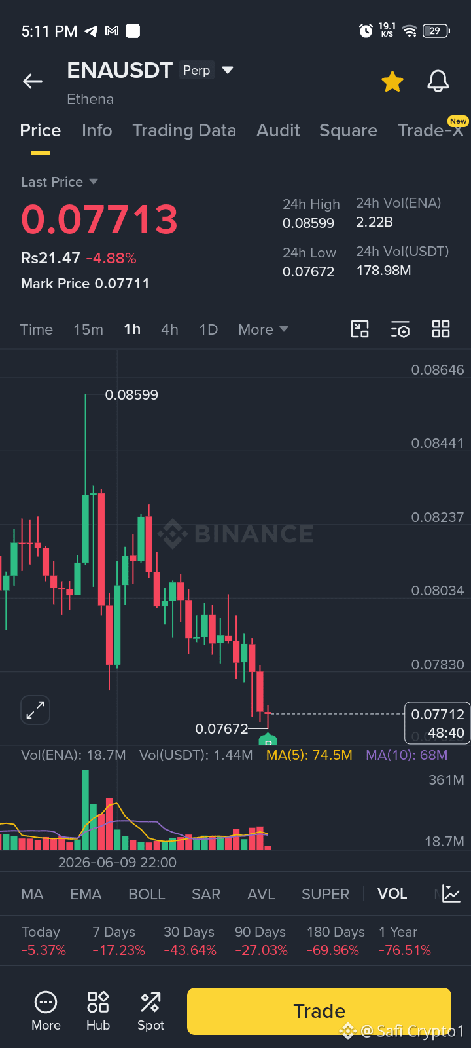Screen dimensions: 471x1048
Task: Select the 1D chart interval
Action: (x=208, y=329)
